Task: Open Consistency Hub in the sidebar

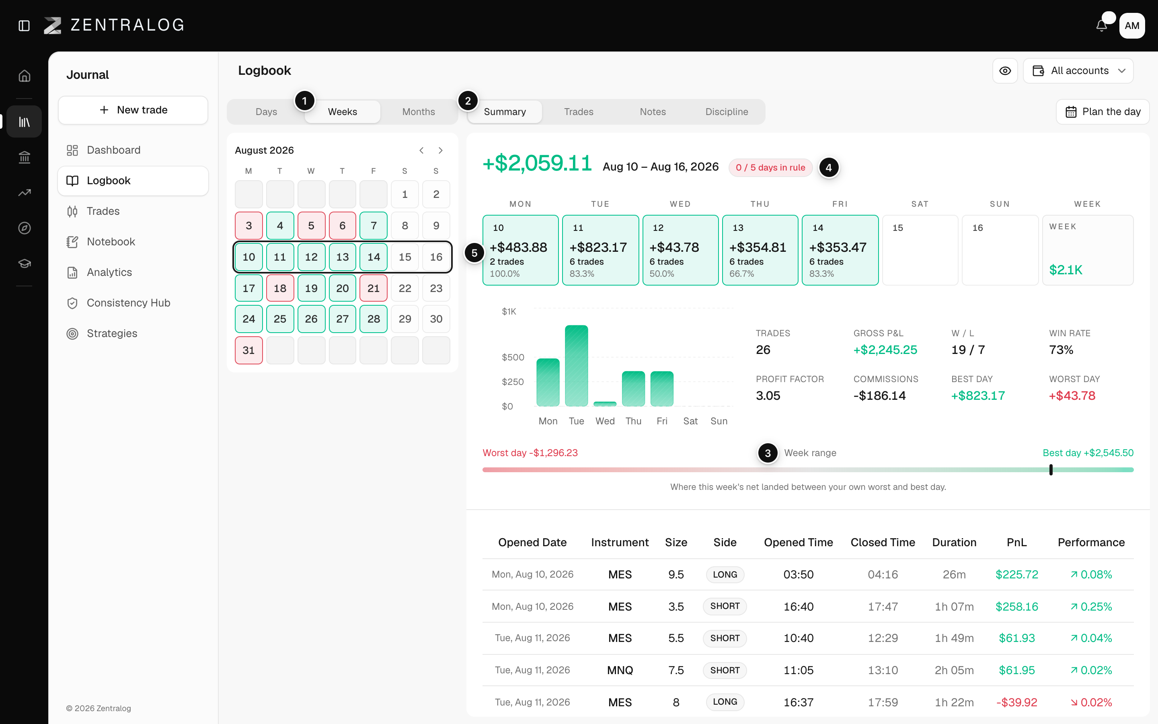Action: pyautogui.click(x=133, y=303)
